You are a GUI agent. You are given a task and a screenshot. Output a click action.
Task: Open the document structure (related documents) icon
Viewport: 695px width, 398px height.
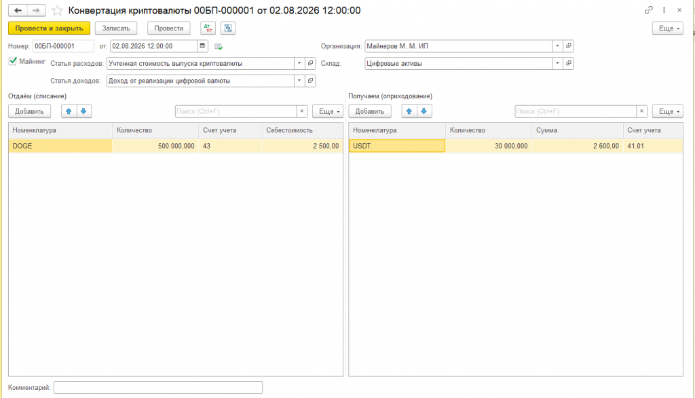click(x=228, y=28)
